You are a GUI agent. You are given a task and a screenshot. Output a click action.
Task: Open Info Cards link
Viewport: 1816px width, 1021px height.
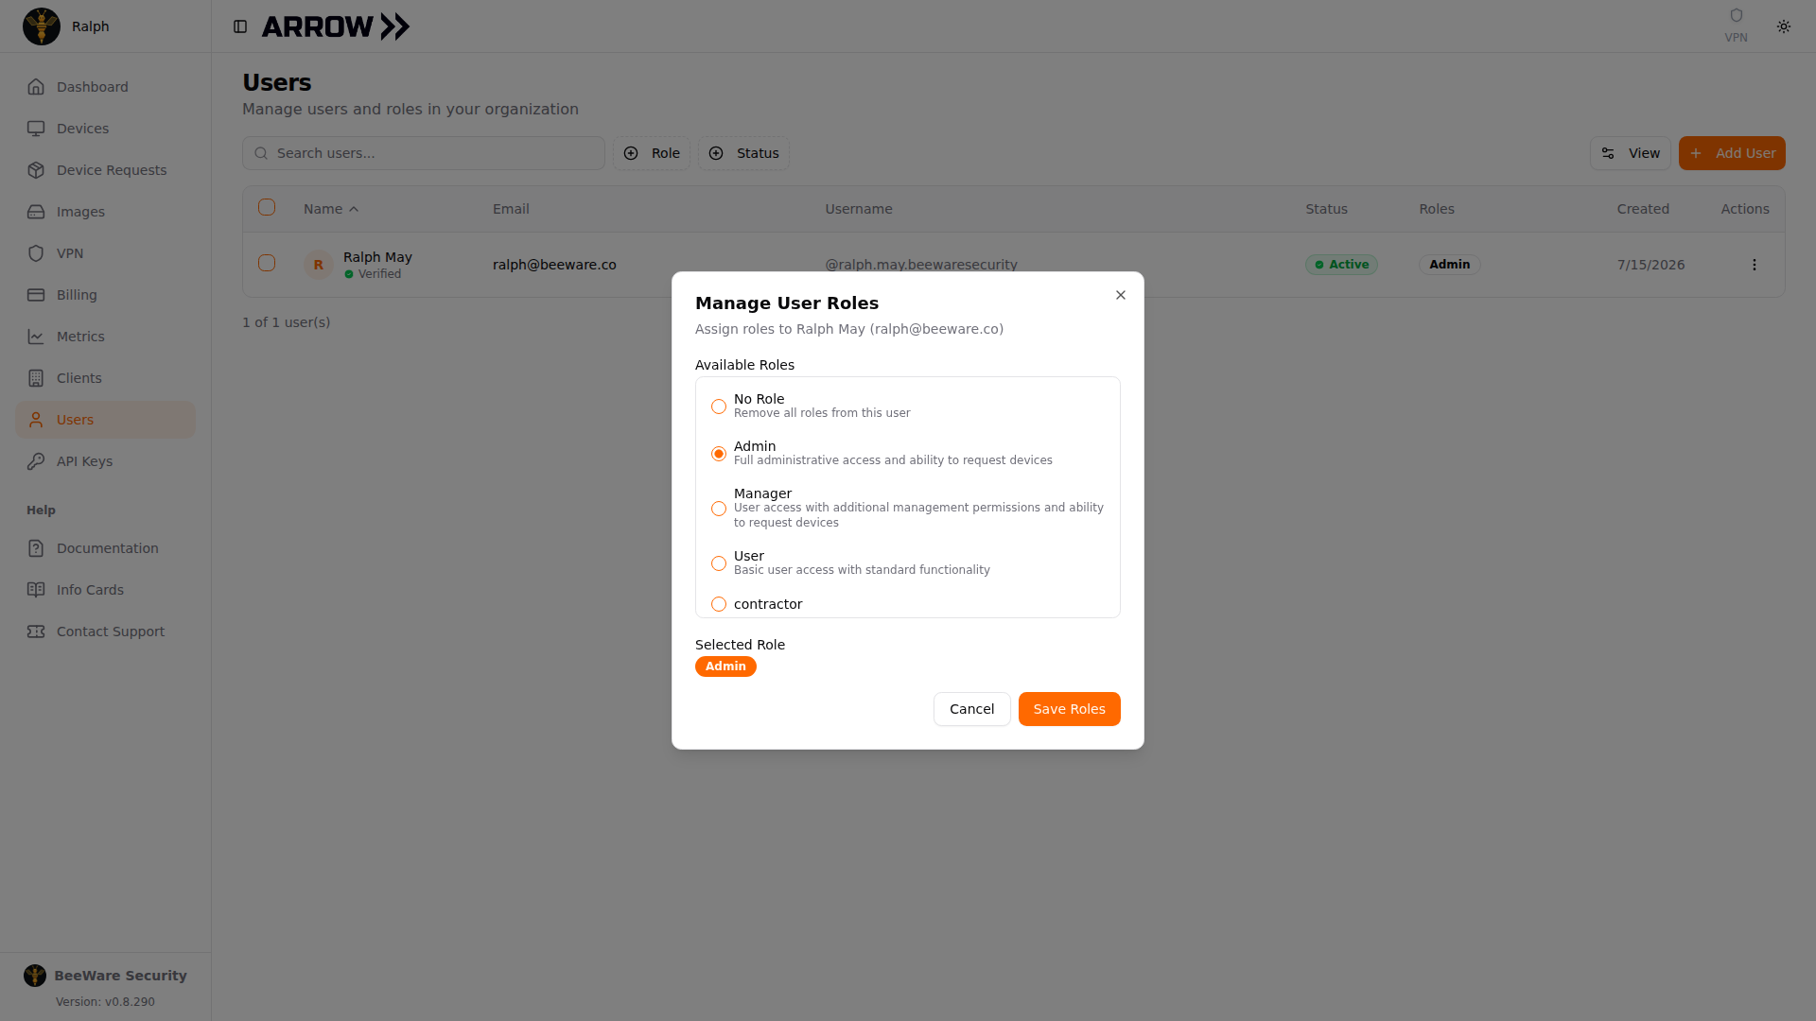click(x=105, y=590)
